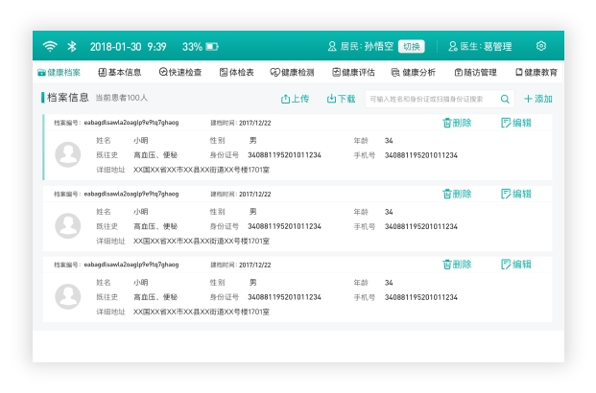
Task: Click the battery level icon
Action: click(x=212, y=47)
